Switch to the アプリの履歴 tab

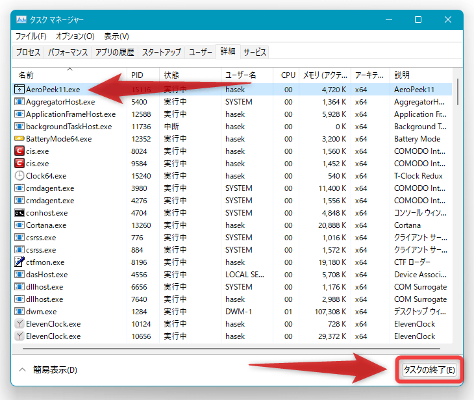114,53
